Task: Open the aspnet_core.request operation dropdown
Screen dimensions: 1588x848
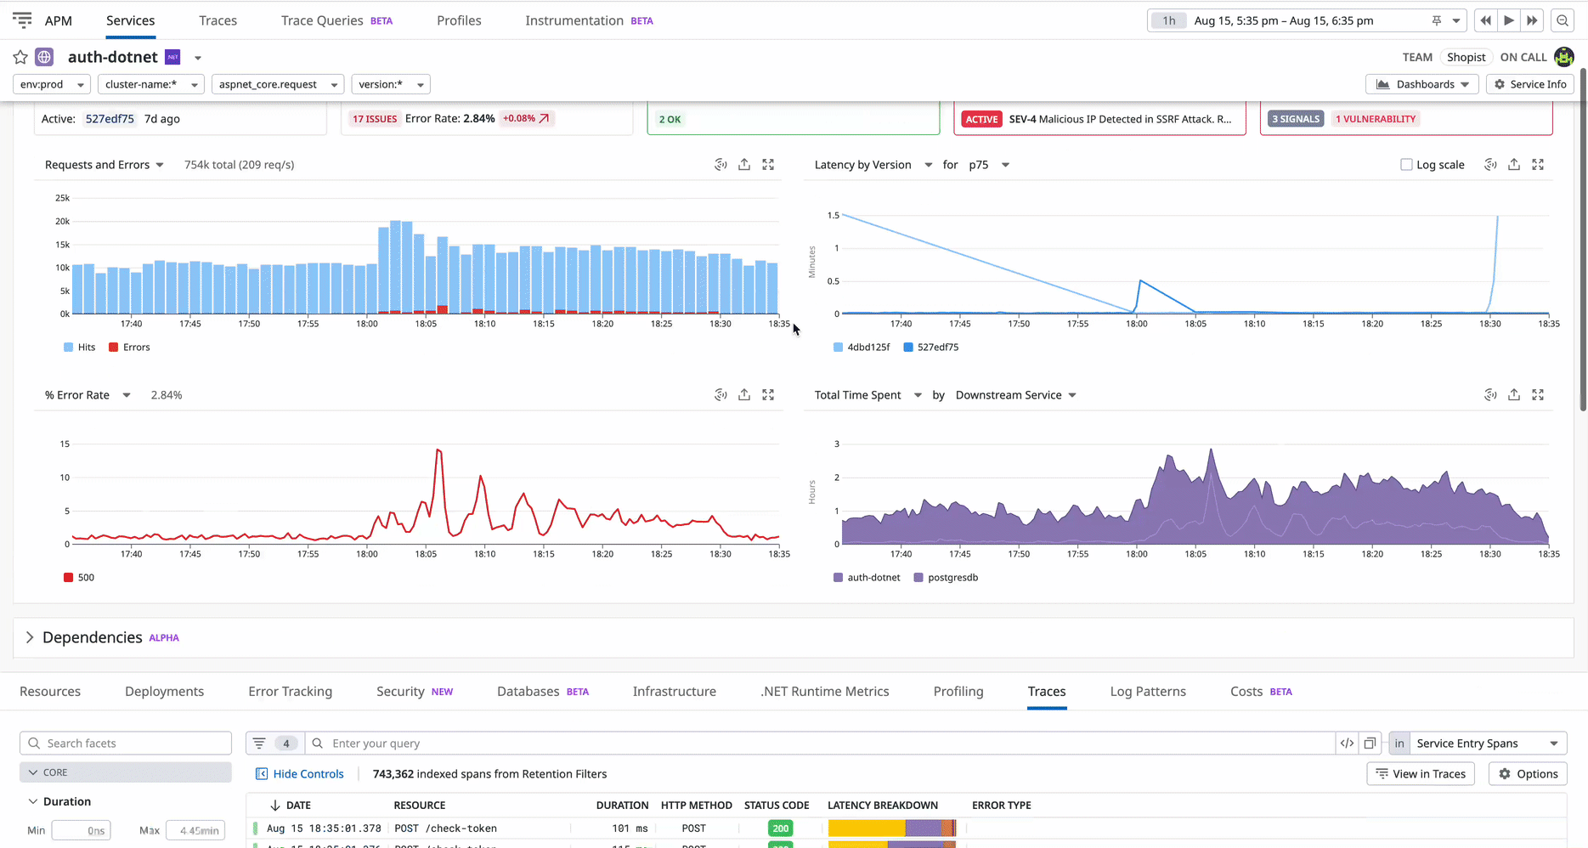Action: [278, 84]
